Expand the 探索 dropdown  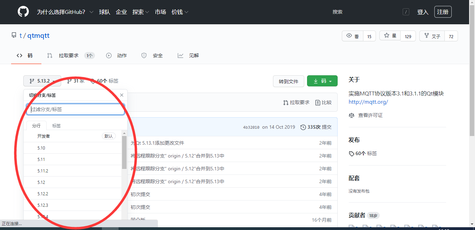140,12
